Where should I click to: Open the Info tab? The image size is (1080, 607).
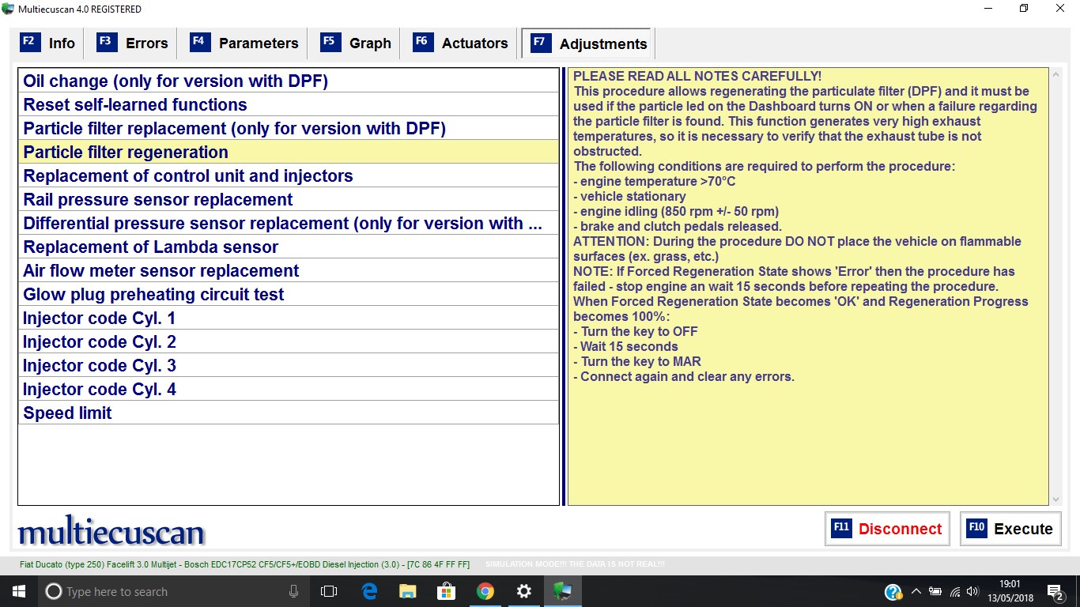tap(47, 43)
